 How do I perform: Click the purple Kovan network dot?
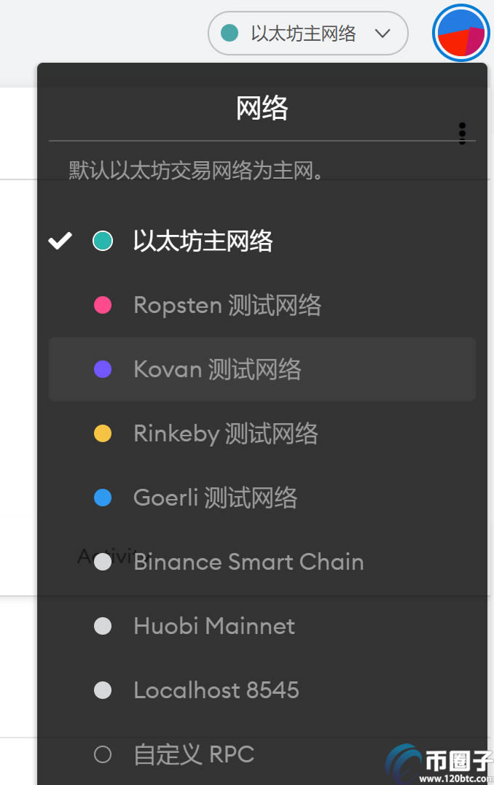point(103,369)
